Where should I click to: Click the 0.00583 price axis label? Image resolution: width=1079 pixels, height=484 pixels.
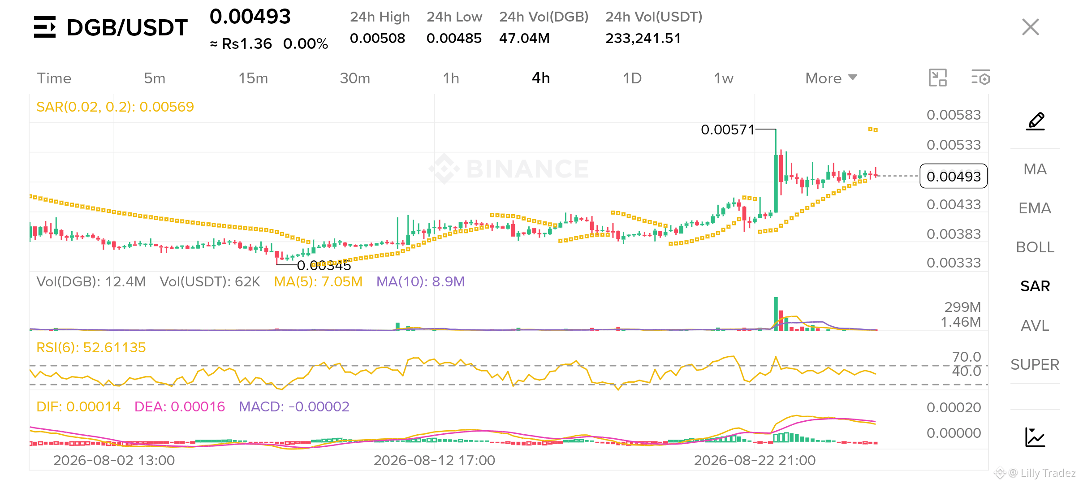(954, 115)
